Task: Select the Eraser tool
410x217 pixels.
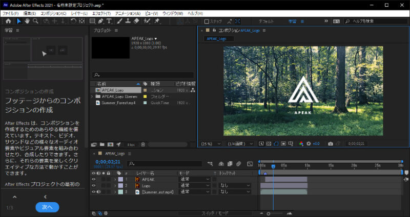Action: pyautogui.click(x=136, y=21)
